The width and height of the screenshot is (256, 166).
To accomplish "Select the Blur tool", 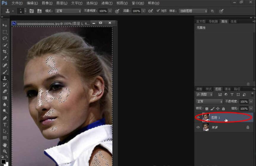I will [x=4, y=104].
